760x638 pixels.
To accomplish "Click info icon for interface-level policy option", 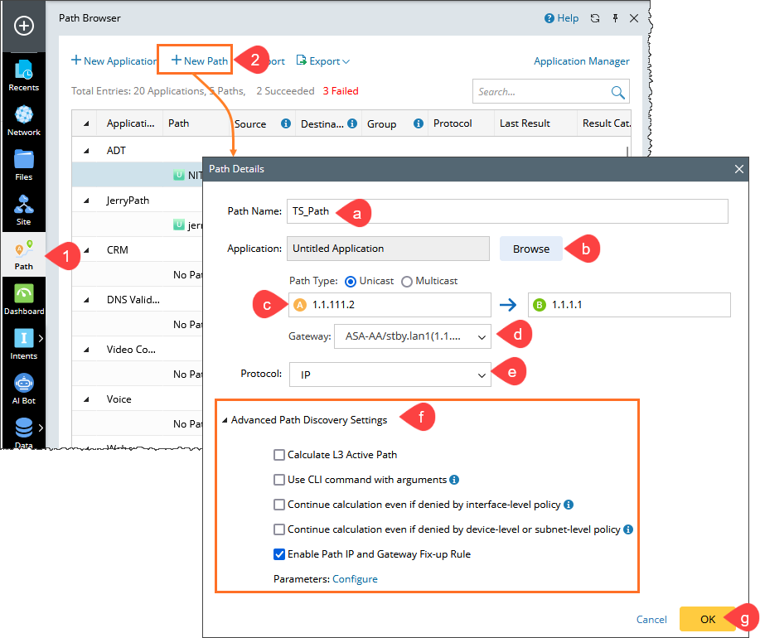I will coord(569,505).
